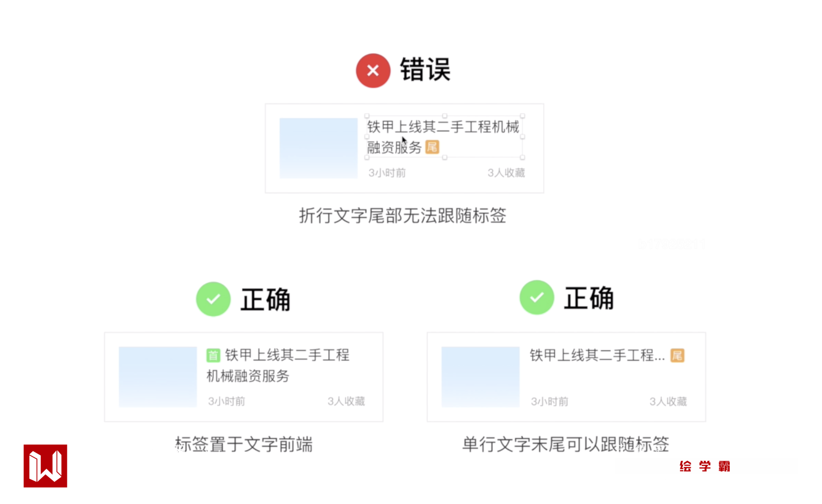Screen dimensions: 822x504
Task: Click the 铁甲上线其二手工程机械 title in the top card
Action: click(x=443, y=127)
